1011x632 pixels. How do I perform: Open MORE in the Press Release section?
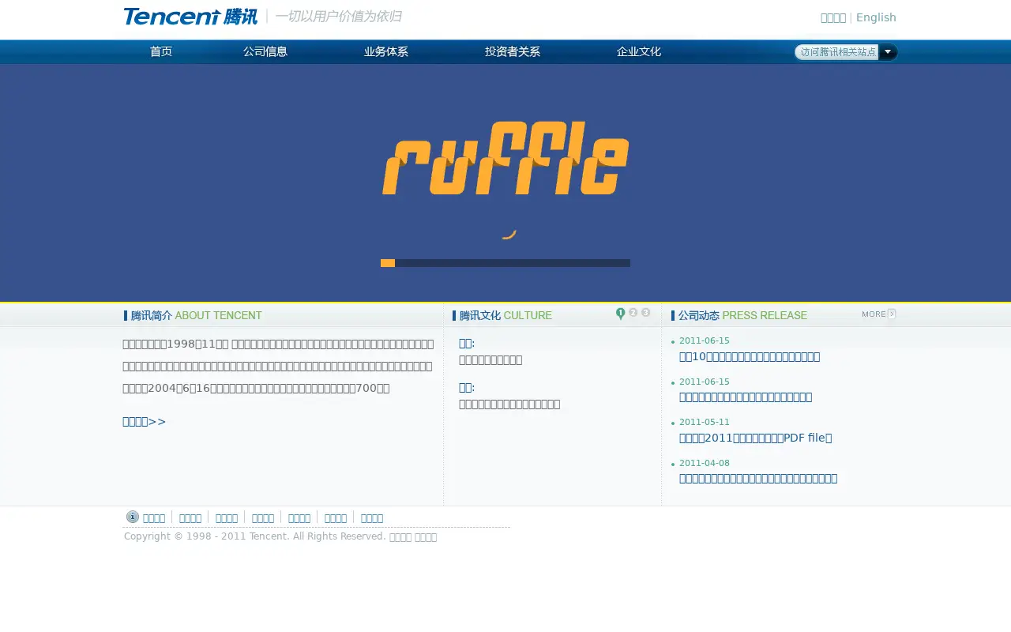(x=878, y=314)
